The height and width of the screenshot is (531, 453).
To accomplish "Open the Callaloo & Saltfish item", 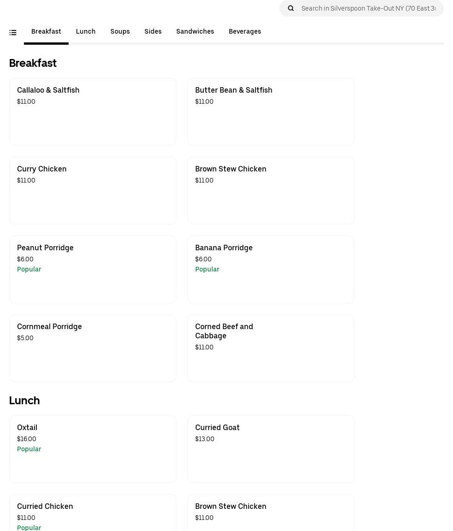I will (93, 112).
